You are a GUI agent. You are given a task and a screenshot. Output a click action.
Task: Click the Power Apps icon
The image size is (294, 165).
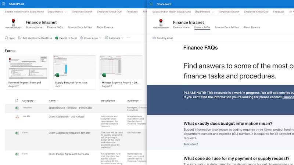(81, 38)
